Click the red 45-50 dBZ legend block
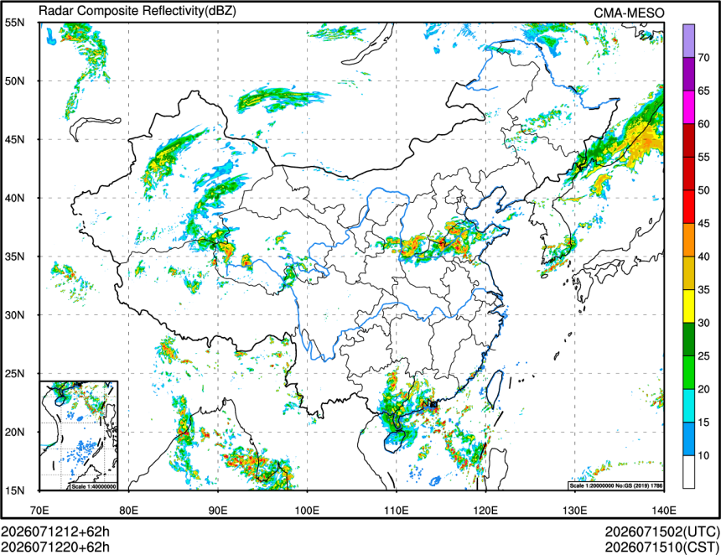 (689, 206)
